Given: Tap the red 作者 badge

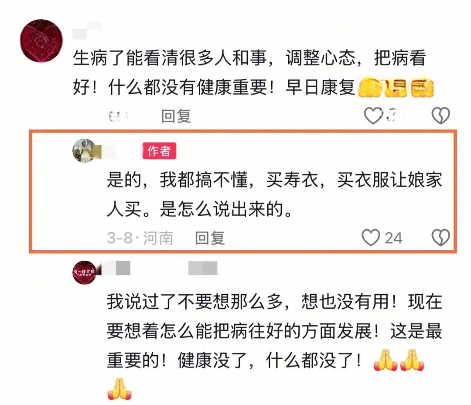Looking at the screenshot, I should (x=159, y=151).
